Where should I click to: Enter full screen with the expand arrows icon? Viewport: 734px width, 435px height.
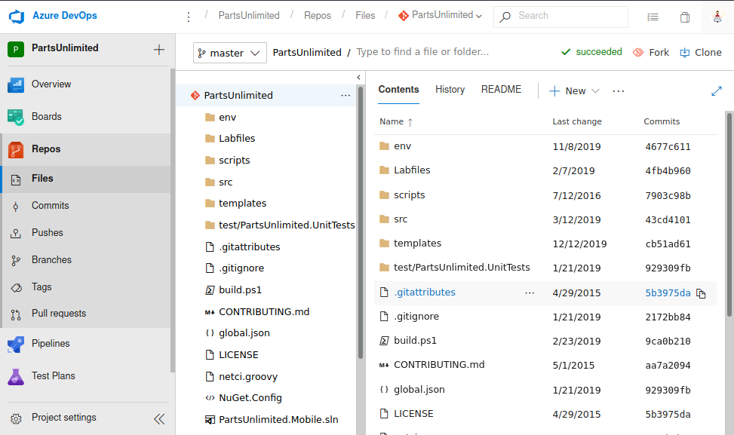tap(716, 91)
